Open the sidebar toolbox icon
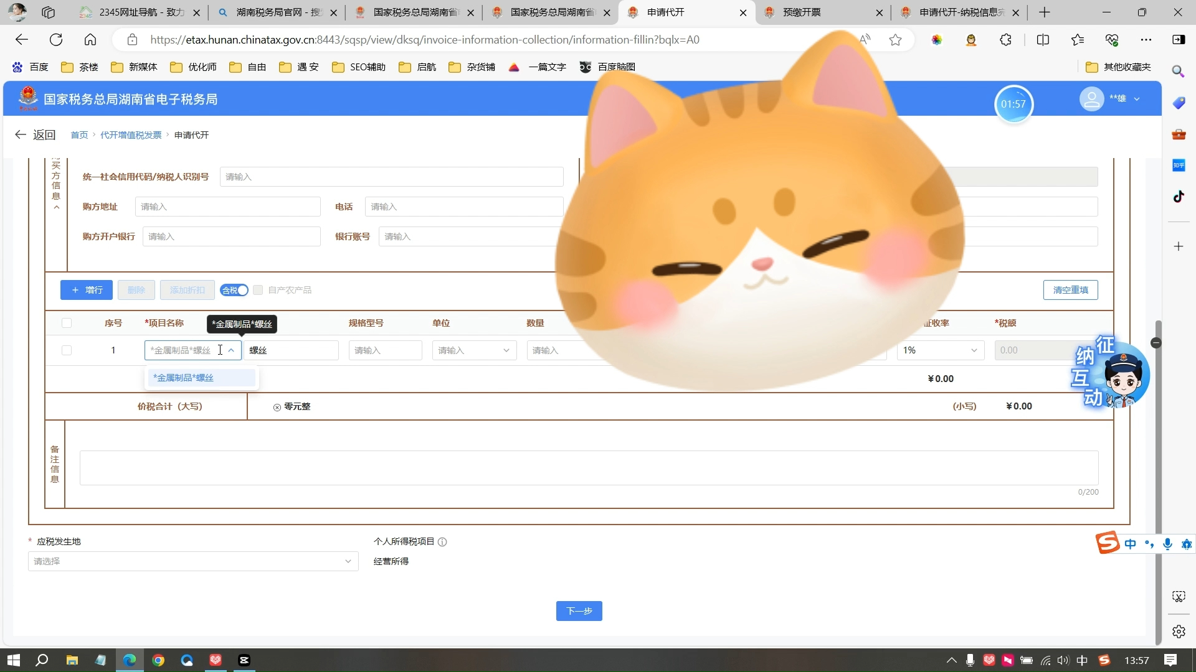This screenshot has width=1196, height=672. (1179, 134)
